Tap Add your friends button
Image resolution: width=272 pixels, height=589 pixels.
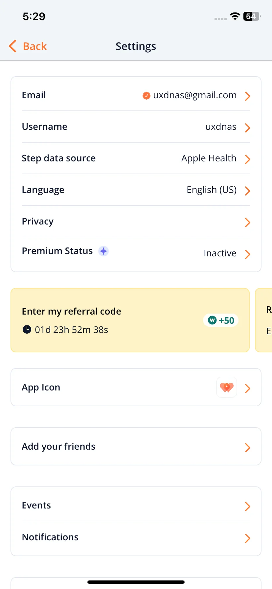point(136,446)
